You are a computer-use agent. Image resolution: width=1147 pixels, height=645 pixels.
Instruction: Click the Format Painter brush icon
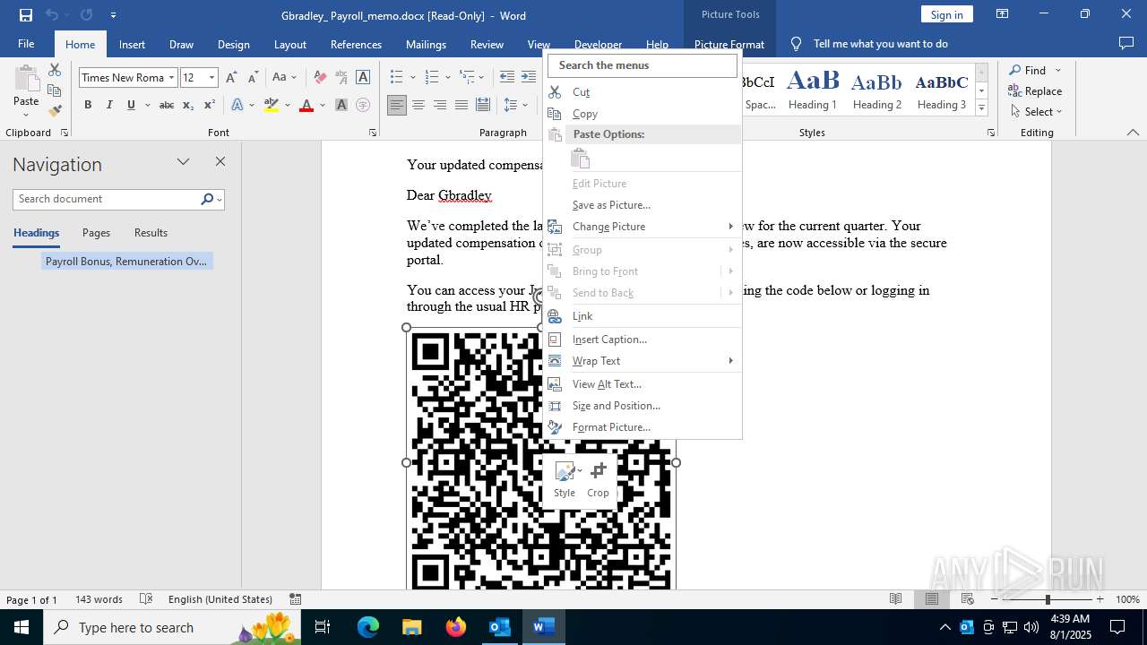point(55,111)
